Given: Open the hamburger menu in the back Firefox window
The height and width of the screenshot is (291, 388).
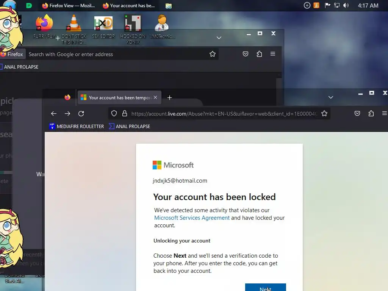Looking at the screenshot, I should [273, 54].
